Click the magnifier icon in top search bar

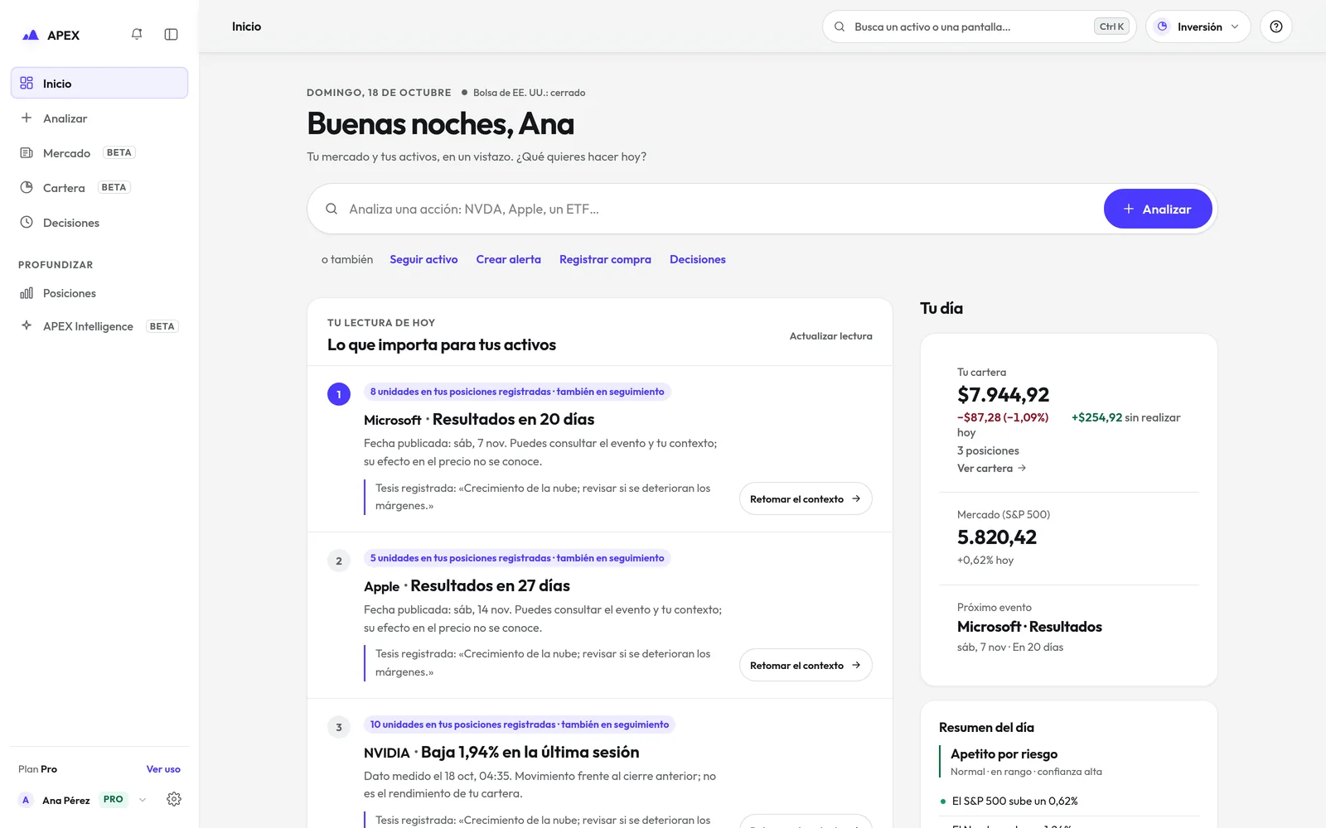tap(840, 26)
